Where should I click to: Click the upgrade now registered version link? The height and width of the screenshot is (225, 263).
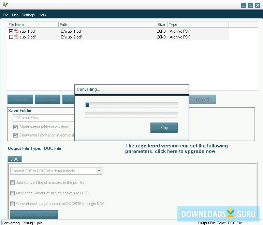(x=176, y=148)
